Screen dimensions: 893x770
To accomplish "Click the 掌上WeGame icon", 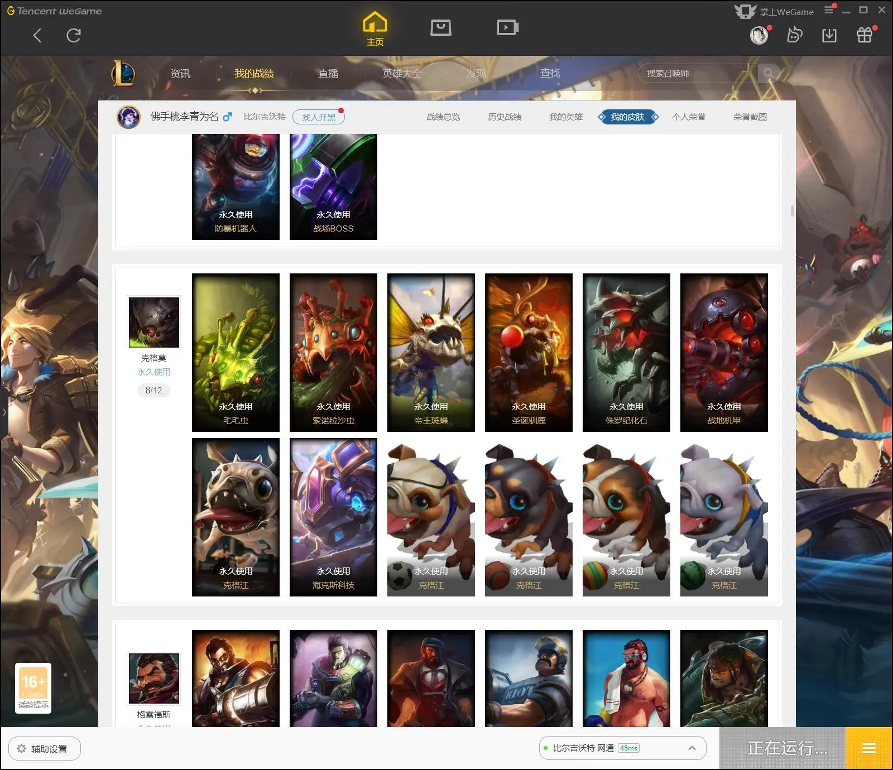I will [x=745, y=11].
